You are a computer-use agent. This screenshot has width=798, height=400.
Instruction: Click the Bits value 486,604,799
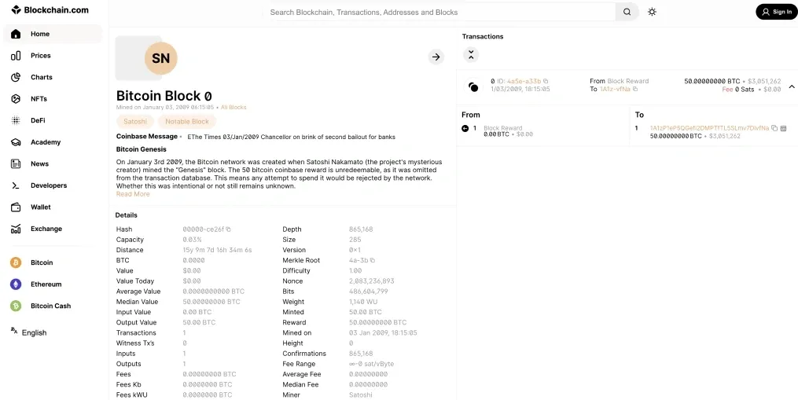click(x=369, y=292)
